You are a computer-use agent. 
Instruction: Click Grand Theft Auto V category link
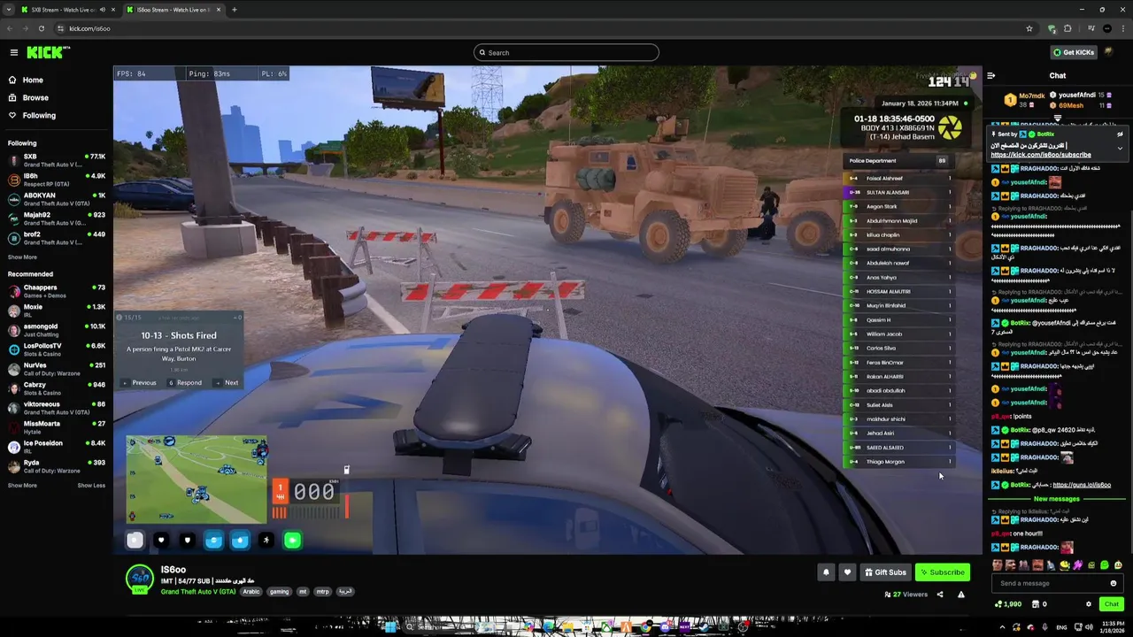[x=198, y=592]
